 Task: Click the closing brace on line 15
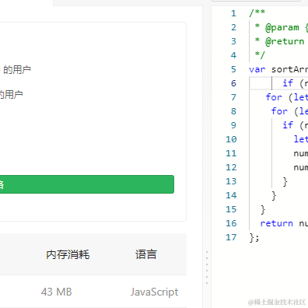[263, 209]
